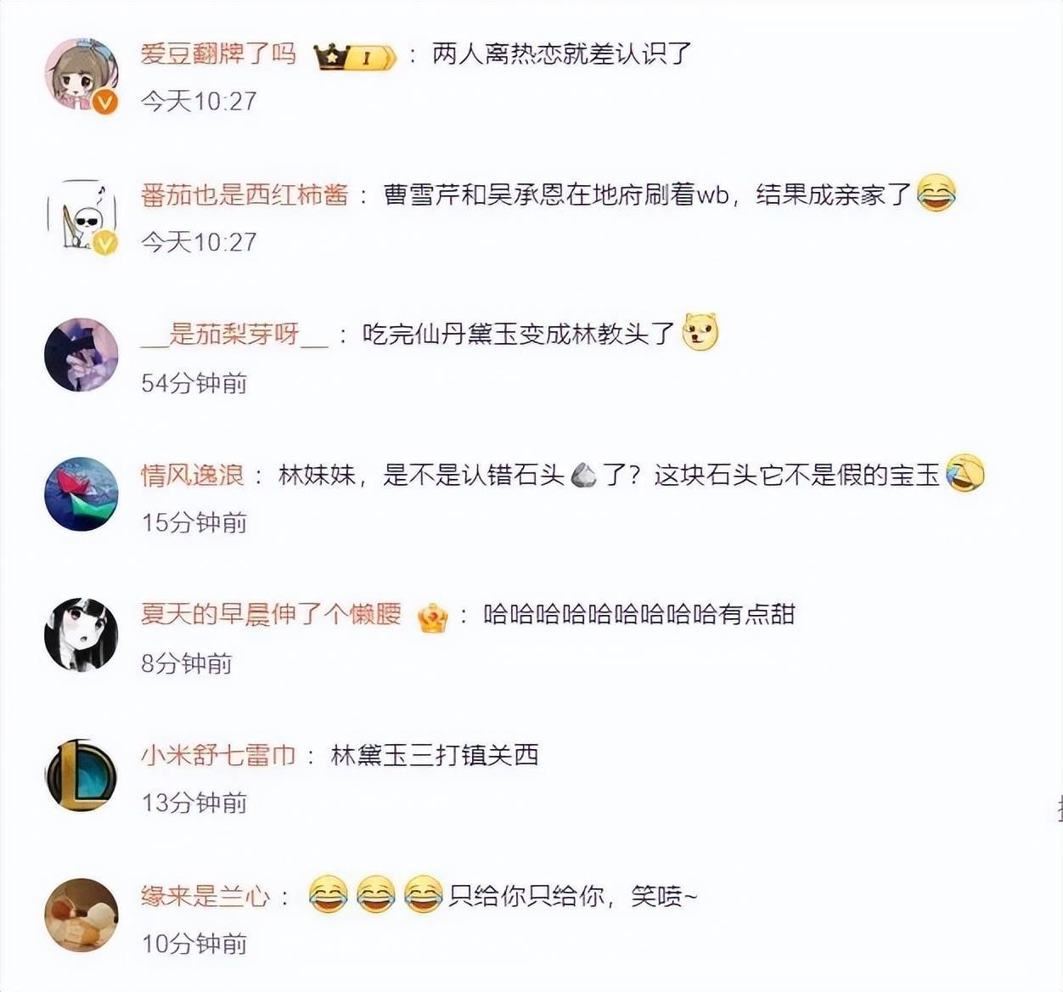Viewport: 1063px width, 992px height.
Task: Click the gold crown membership badge
Action: (355, 56)
